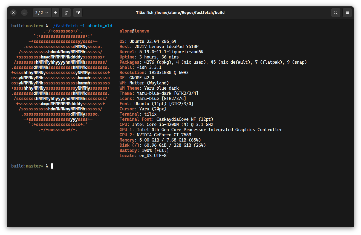The width and height of the screenshot is (361, 235).
Task: Click the OS line Ubuntu 22.04 x86_64
Action: click(148, 42)
